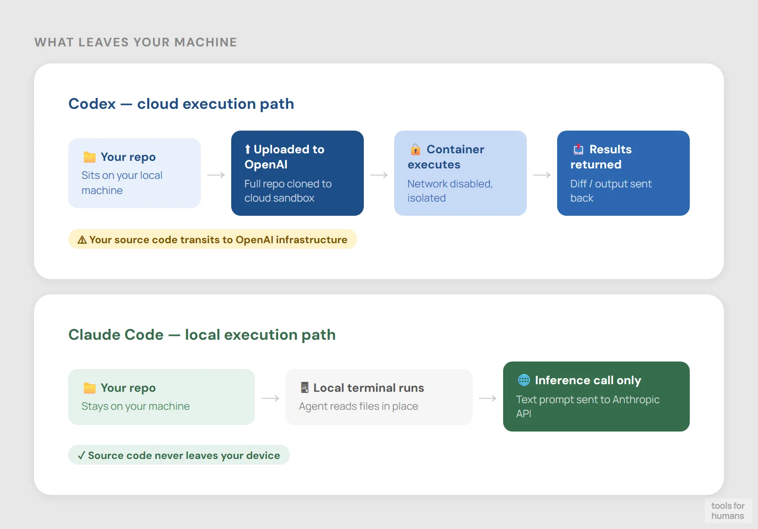758x529 pixels.
Task: Select the terminal icon in Local terminal runs
Action: [304, 388]
